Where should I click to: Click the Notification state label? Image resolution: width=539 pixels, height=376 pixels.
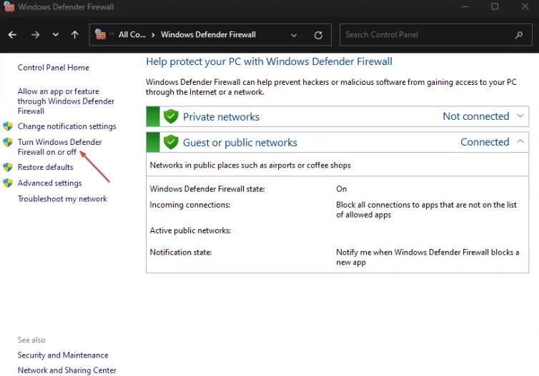(181, 252)
